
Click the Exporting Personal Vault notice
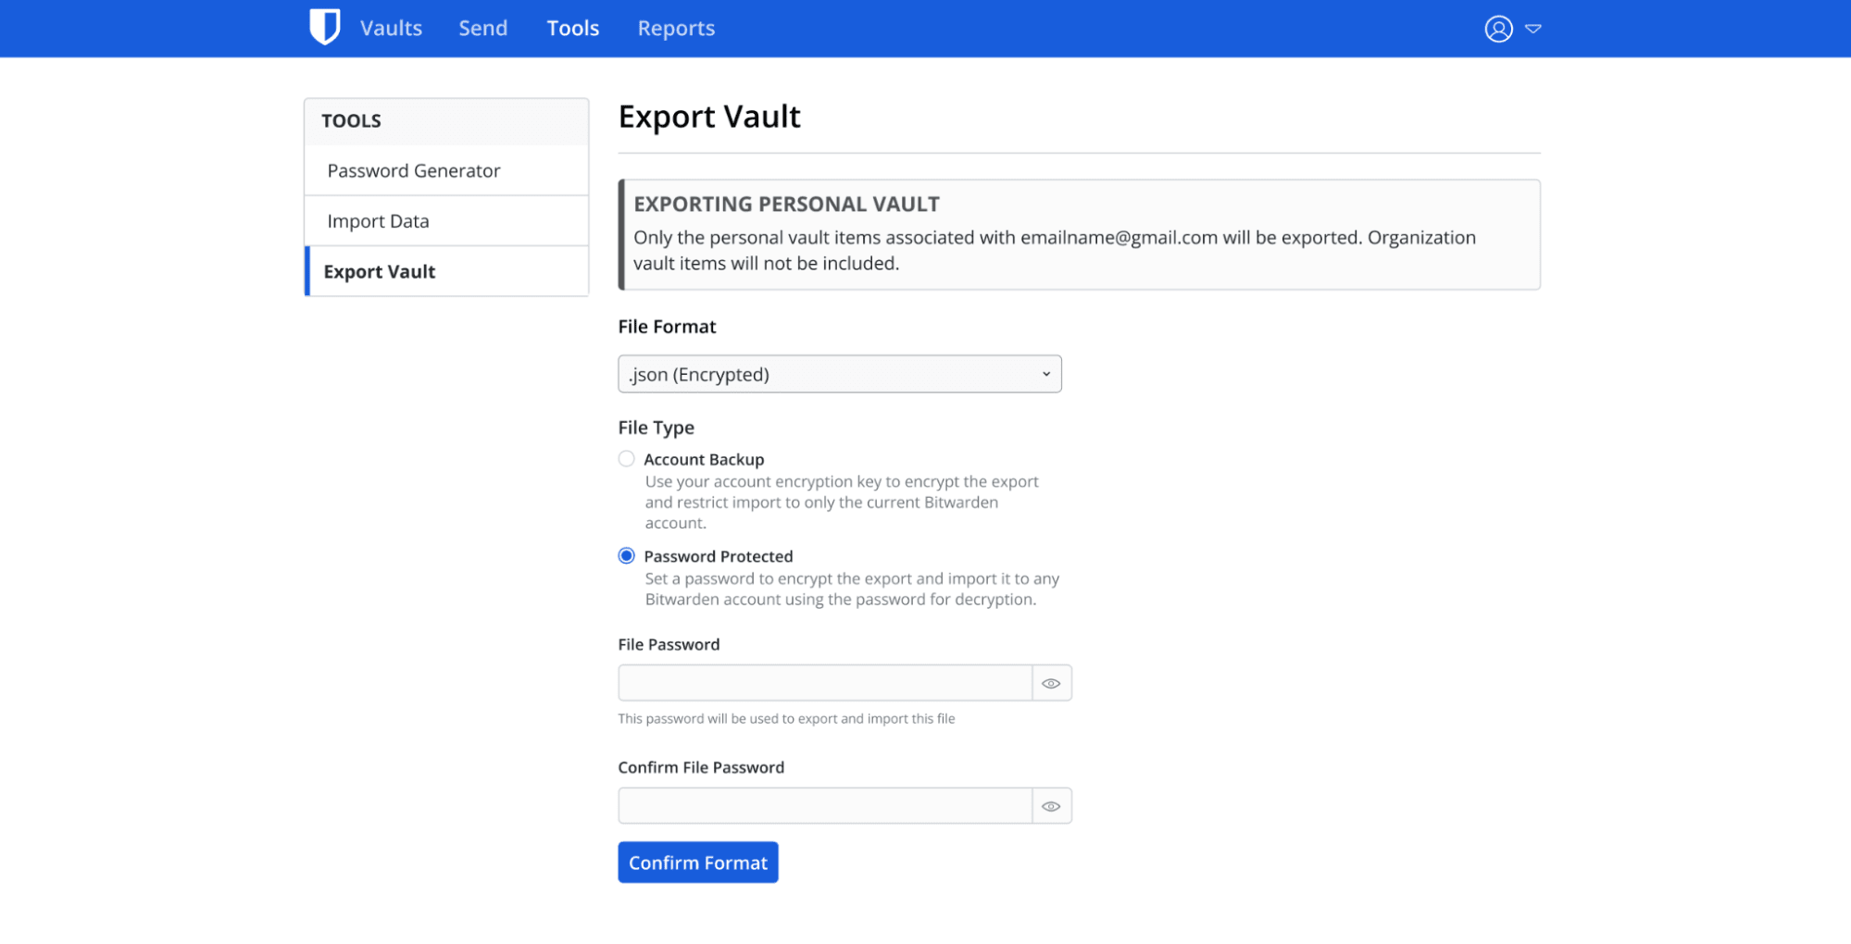click(1078, 234)
